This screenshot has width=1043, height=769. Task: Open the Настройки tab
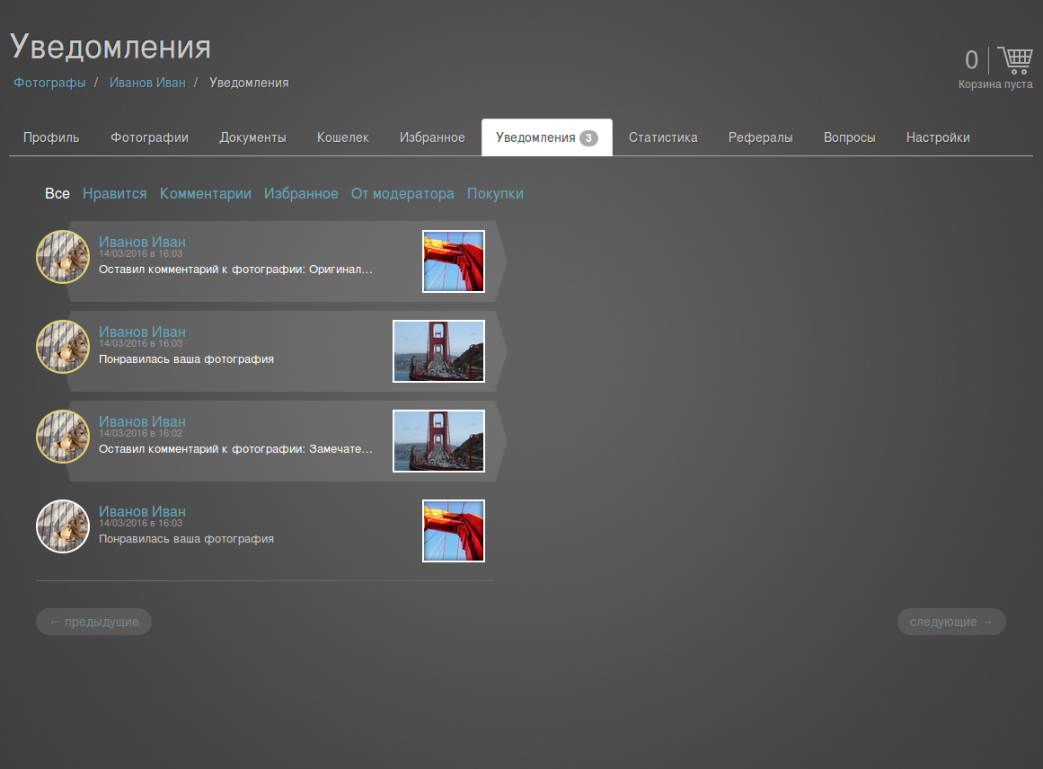938,137
